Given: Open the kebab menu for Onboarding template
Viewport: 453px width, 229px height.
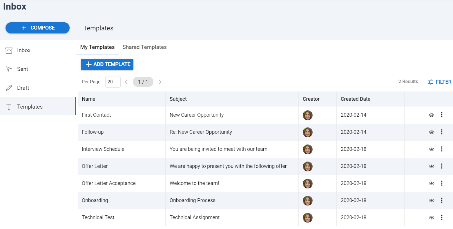Looking at the screenshot, I should [442, 200].
